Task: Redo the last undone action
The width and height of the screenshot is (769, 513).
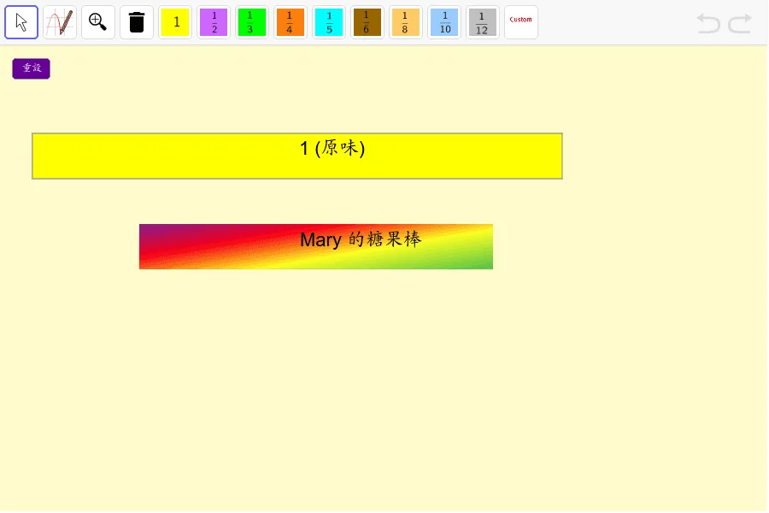Action: (x=740, y=23)
